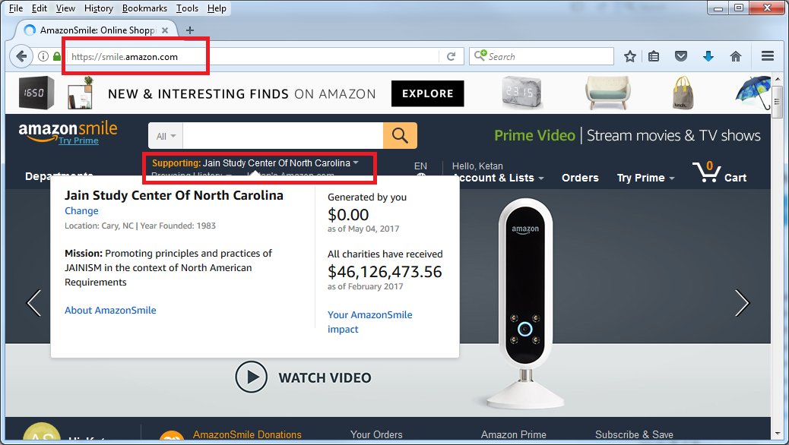Expand the All search category dropdown

point(166,136)
